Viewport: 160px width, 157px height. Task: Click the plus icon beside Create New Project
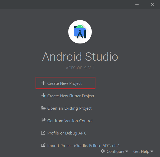tap(43, 83)
